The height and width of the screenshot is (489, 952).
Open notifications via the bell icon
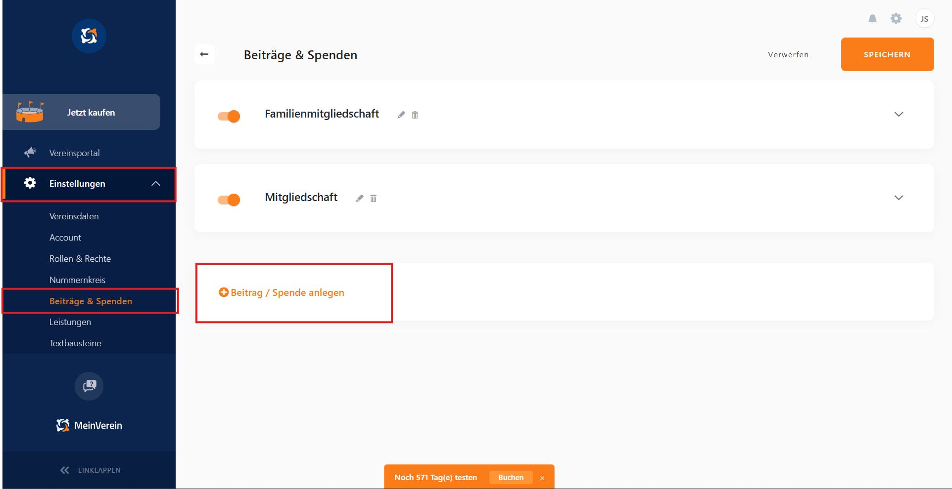(872, 19)
